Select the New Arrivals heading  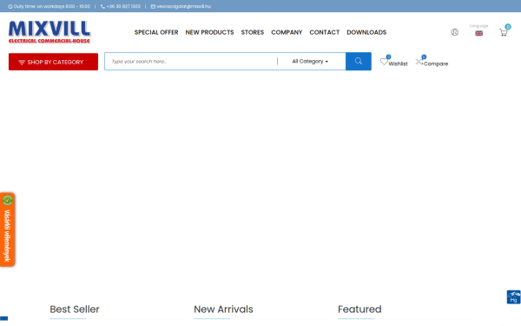click(x=223, y=309)
